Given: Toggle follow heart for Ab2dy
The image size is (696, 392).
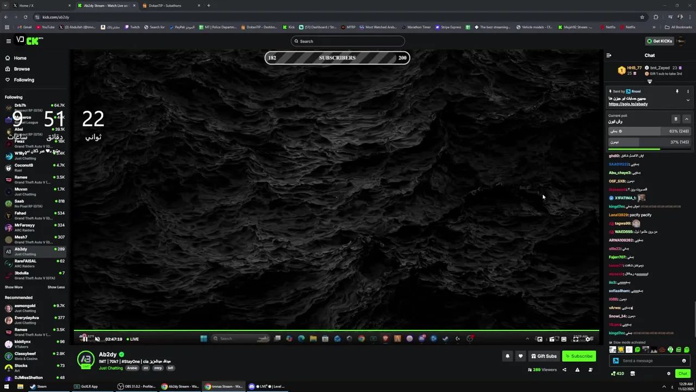Looking at the screenshot, I should pos(520,356).
